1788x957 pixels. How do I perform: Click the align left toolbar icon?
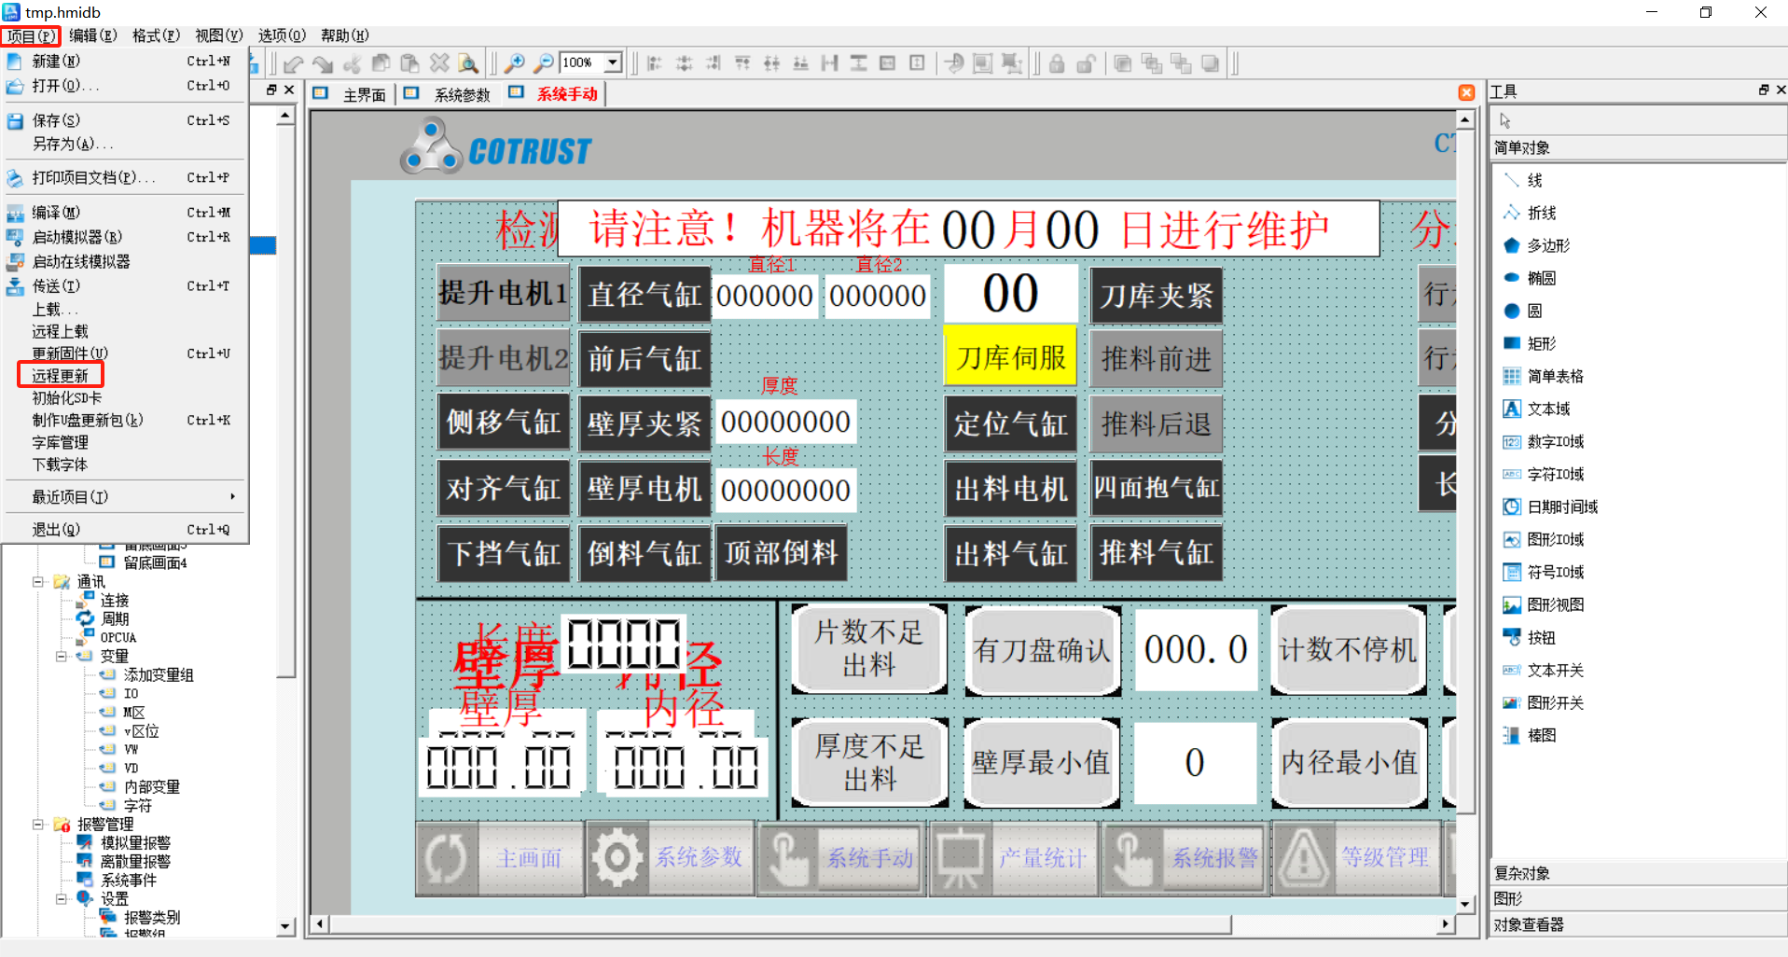(655, 63)
